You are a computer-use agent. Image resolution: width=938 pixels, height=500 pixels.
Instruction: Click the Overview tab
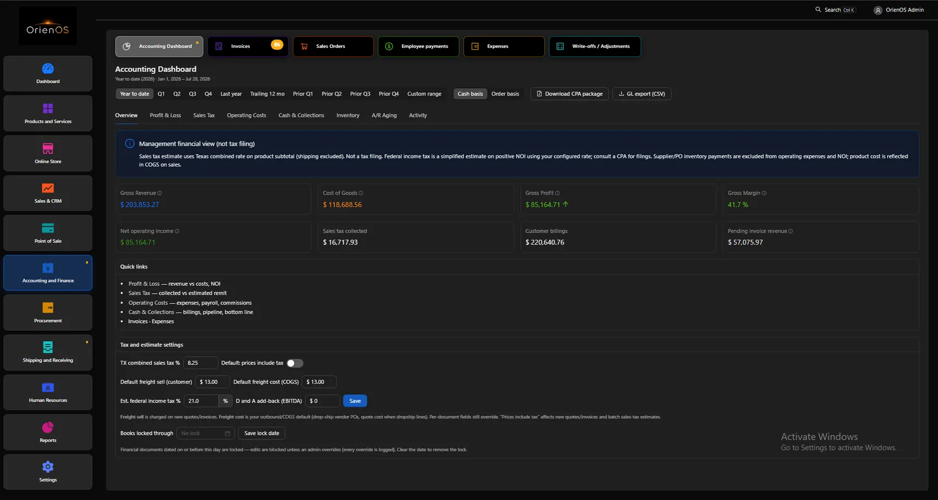[126, 116]
